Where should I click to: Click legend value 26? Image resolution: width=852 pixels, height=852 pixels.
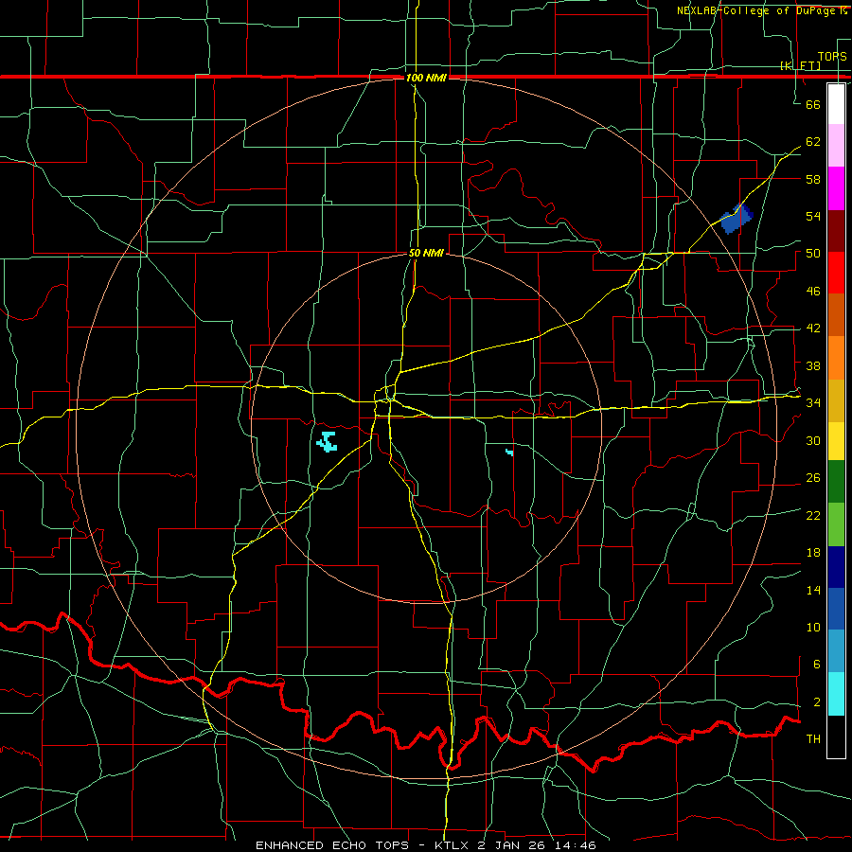[813, 478]
